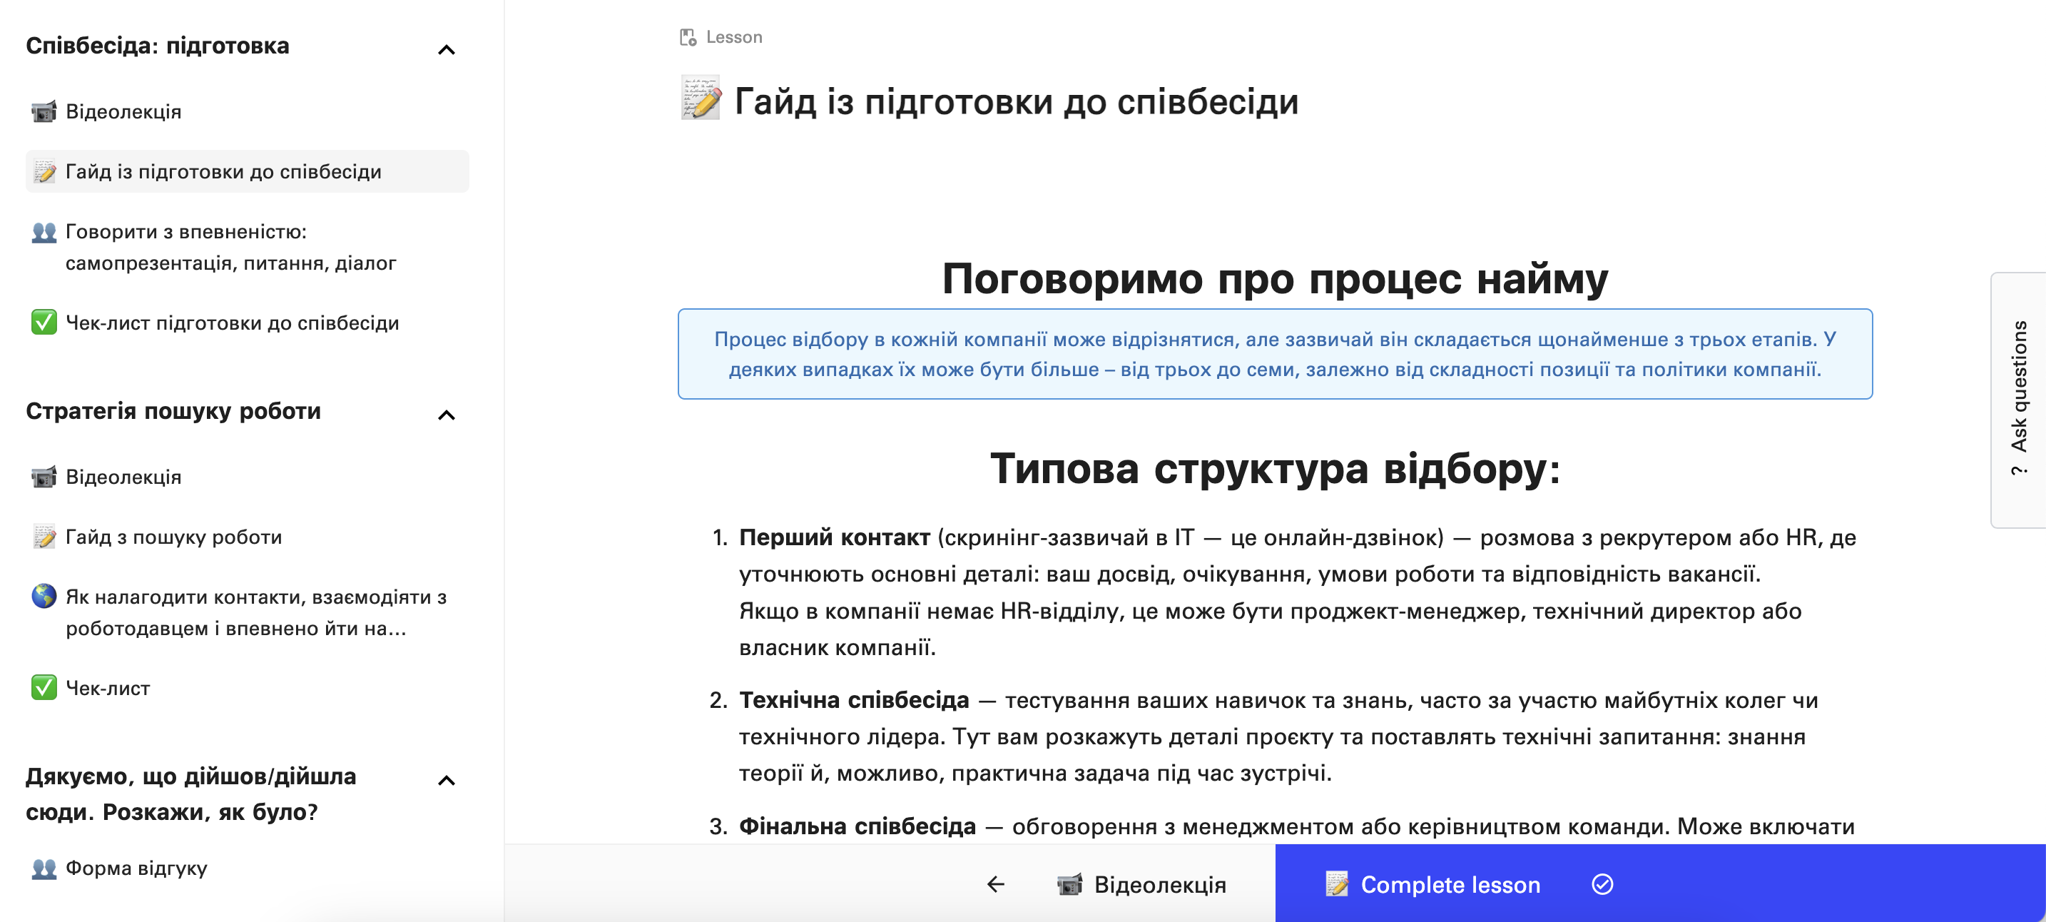Open 'Гайд з пошуку роботи' lesson

click(247, 537)
